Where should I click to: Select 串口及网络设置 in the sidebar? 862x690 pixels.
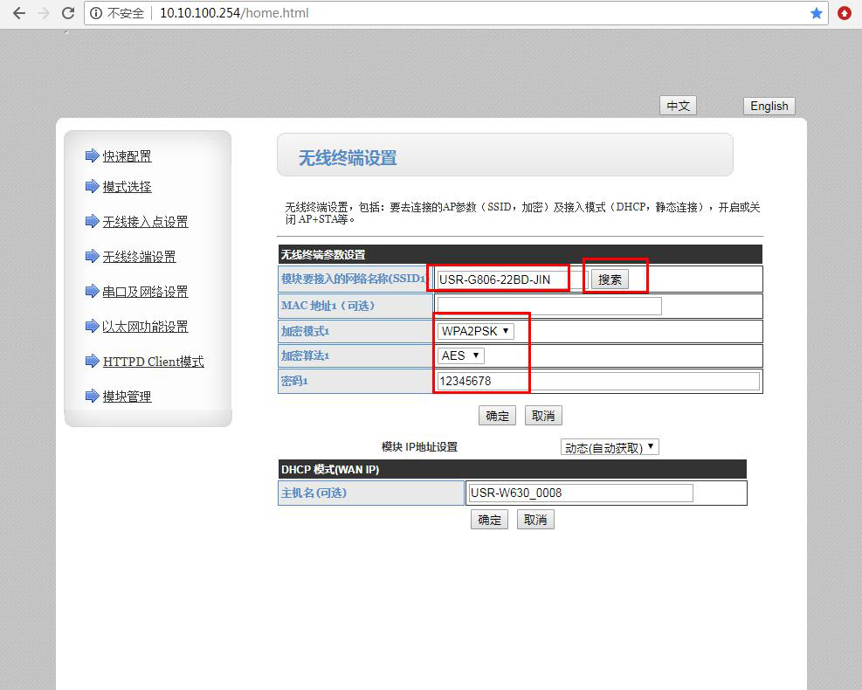pos(145,292)
